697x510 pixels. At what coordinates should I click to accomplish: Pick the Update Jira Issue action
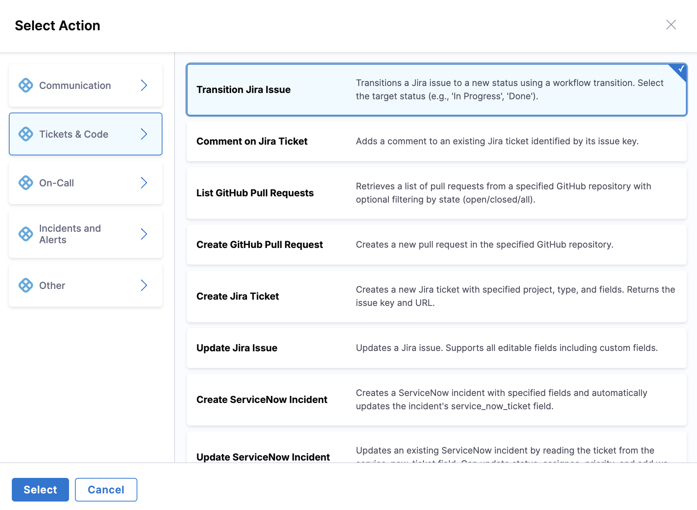click(x=437, y=348)
